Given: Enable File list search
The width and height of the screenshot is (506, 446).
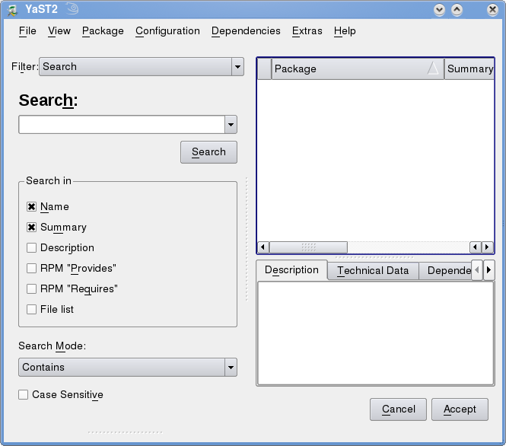Looking at the screenshot, I should 31,309.
